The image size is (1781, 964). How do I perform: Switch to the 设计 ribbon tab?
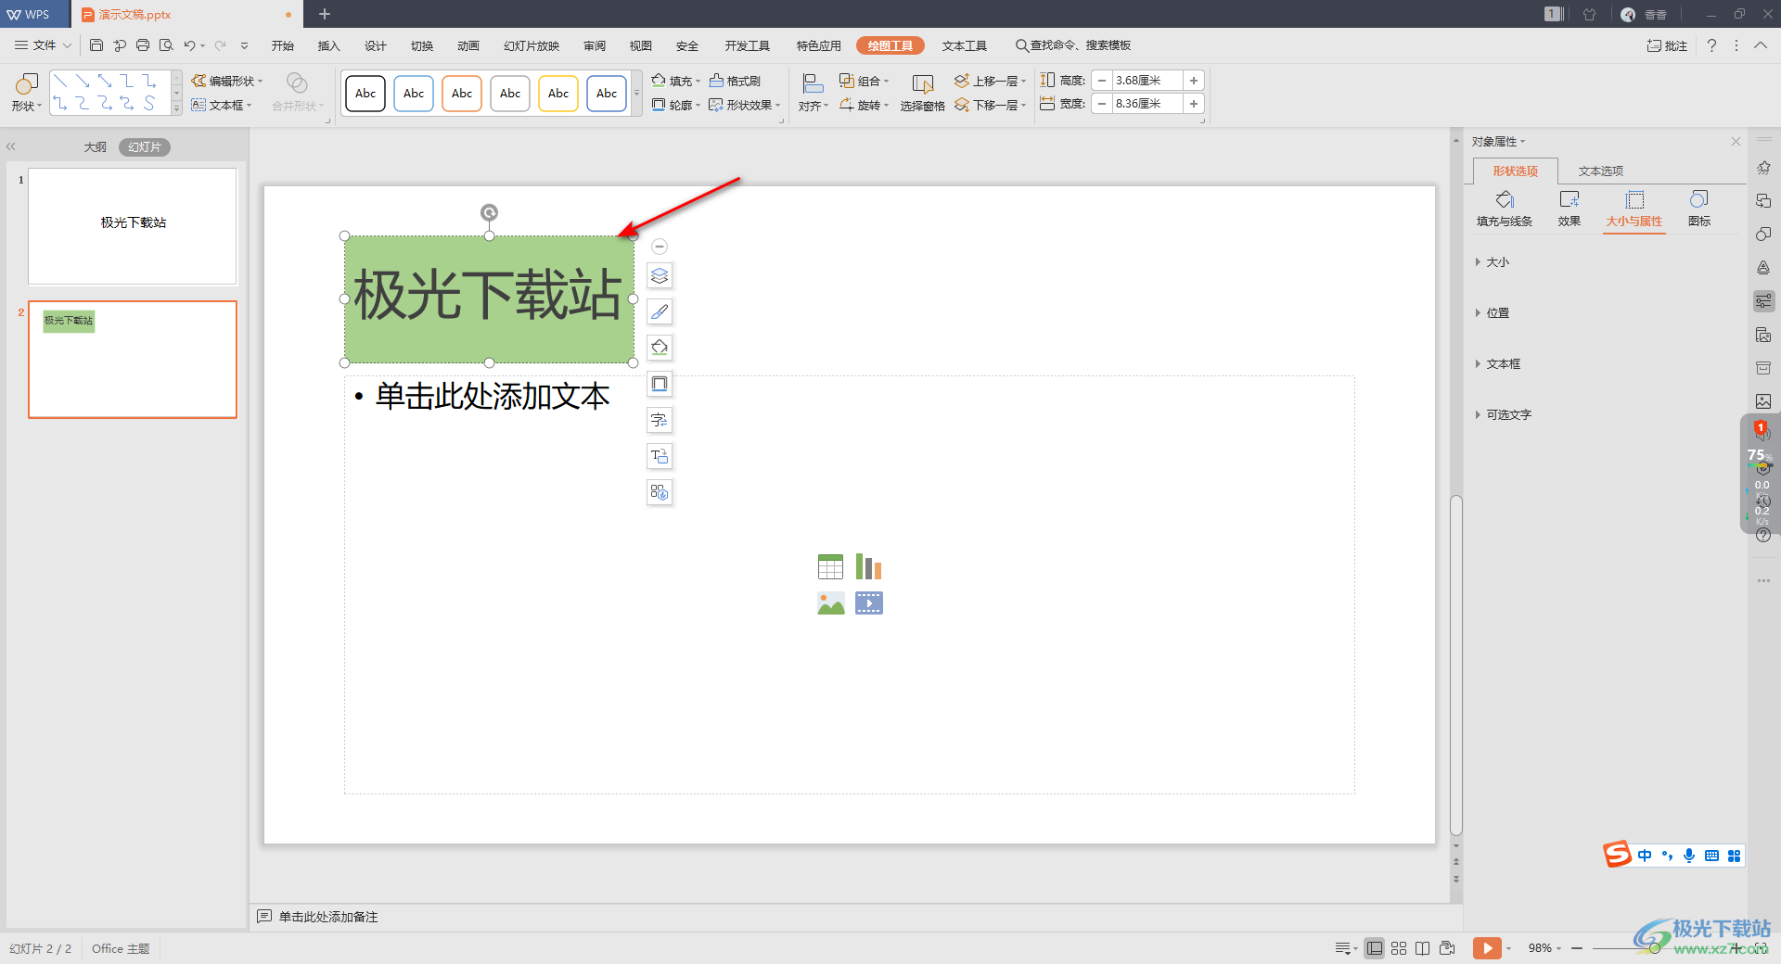point(376,45)
